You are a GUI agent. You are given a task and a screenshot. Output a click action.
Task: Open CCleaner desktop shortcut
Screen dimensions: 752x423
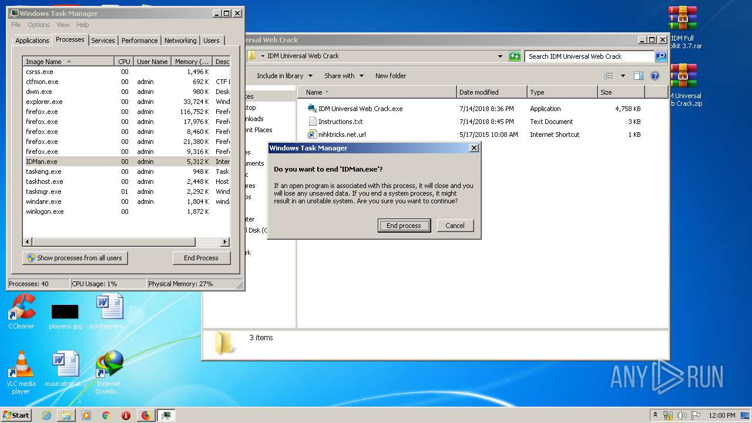(22, 312)
